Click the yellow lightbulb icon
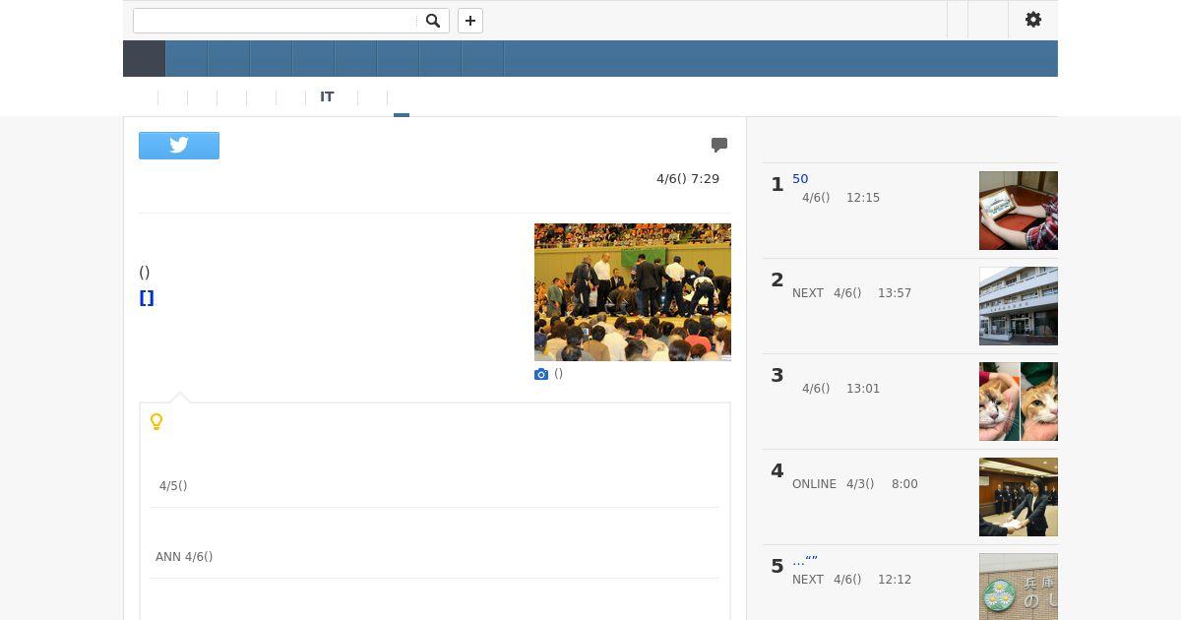 (x=156, y=421)
